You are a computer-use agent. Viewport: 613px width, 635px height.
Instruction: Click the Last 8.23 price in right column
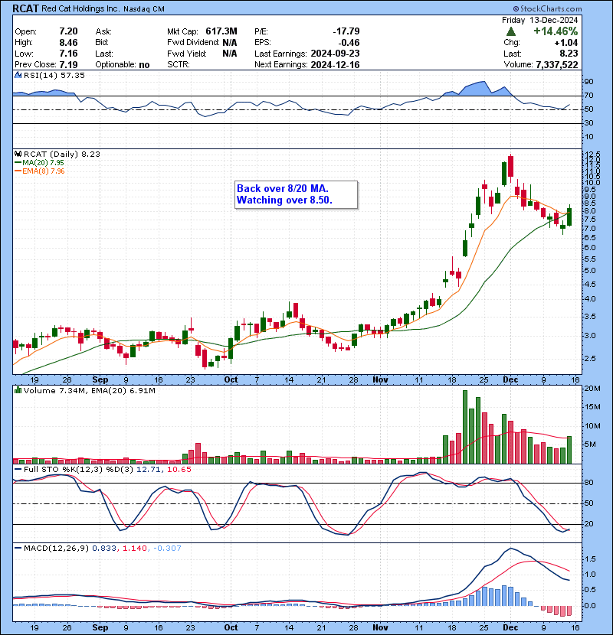point(569,54)
